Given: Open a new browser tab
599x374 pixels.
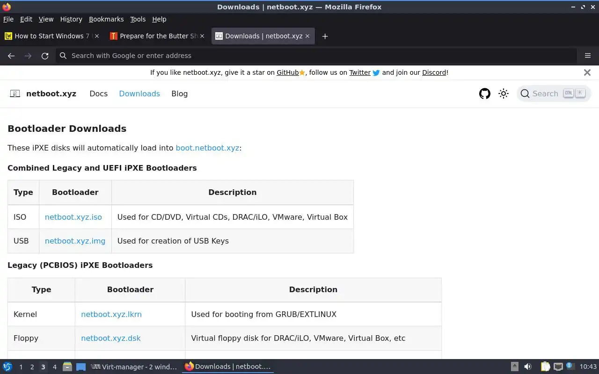Looking at the screenshot, I should [x=325, y=36].
